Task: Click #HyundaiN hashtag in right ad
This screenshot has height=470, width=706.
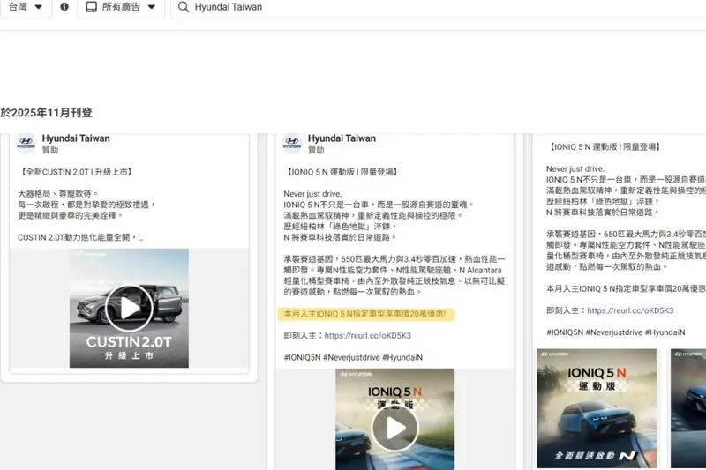Action: point(665,332)
